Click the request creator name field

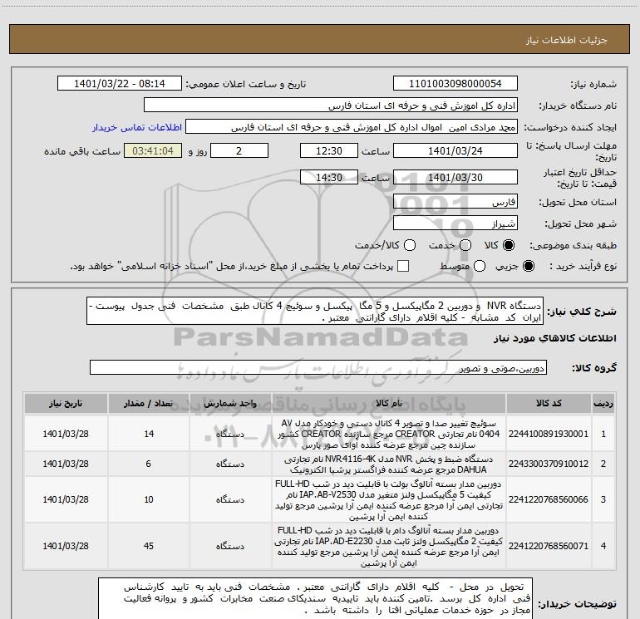(x=352, y=127)
